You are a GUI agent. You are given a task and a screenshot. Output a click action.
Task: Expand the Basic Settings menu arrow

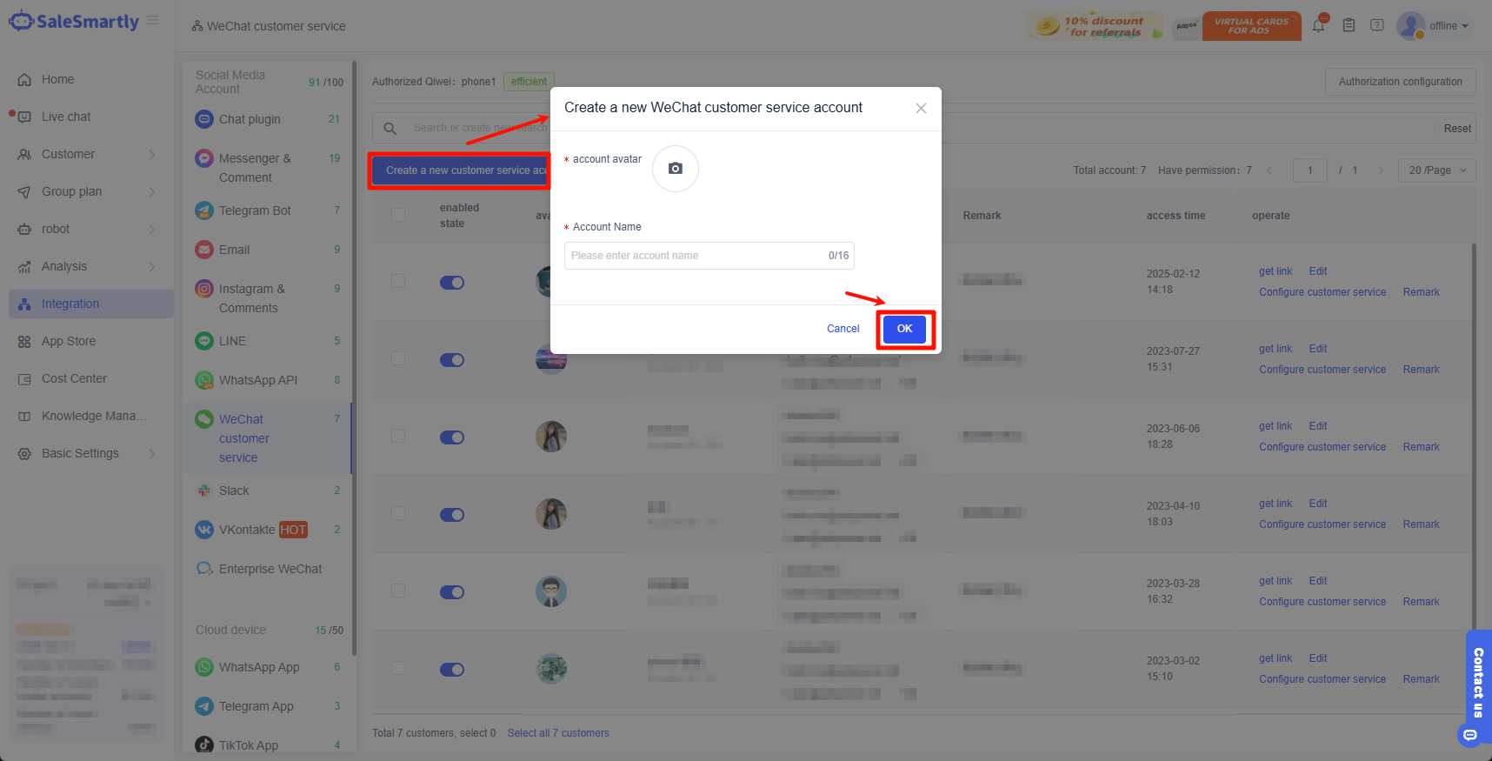coord(152,453)
